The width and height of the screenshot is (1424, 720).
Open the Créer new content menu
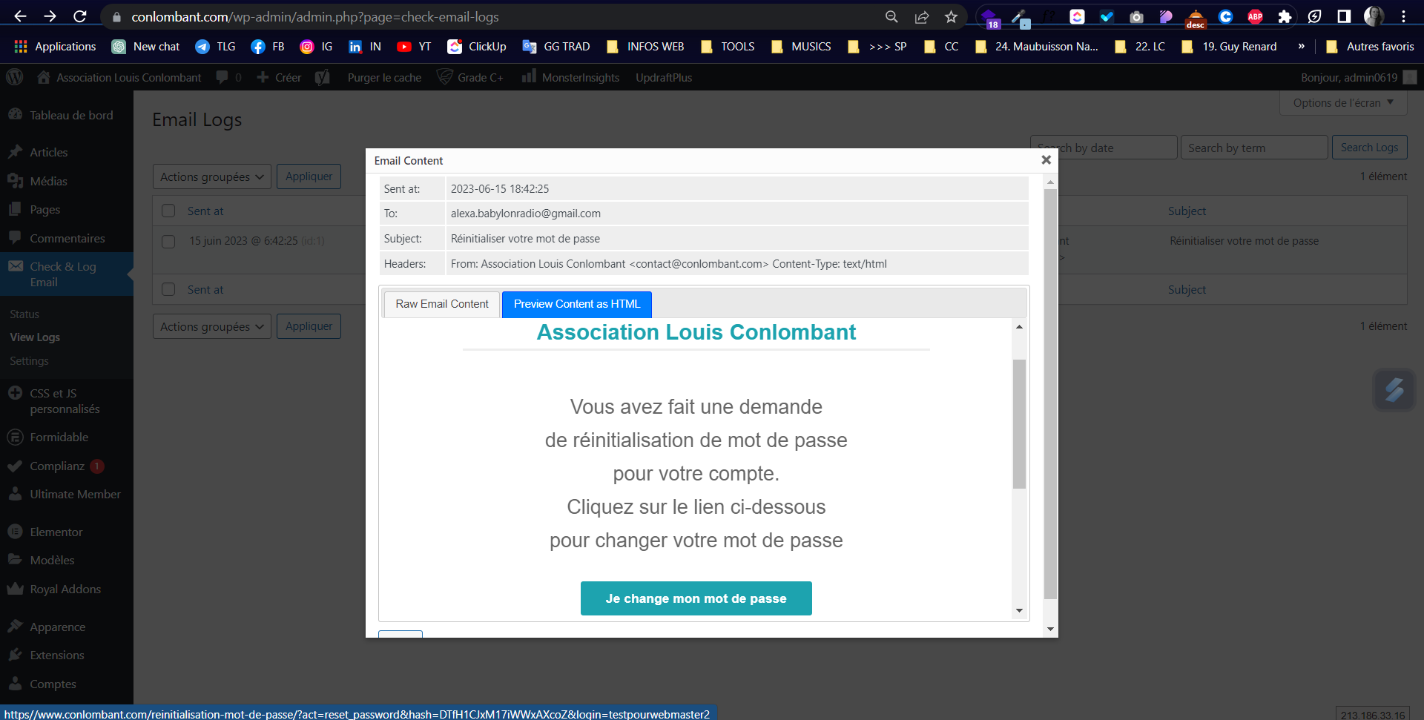click(x=279, y=77)
